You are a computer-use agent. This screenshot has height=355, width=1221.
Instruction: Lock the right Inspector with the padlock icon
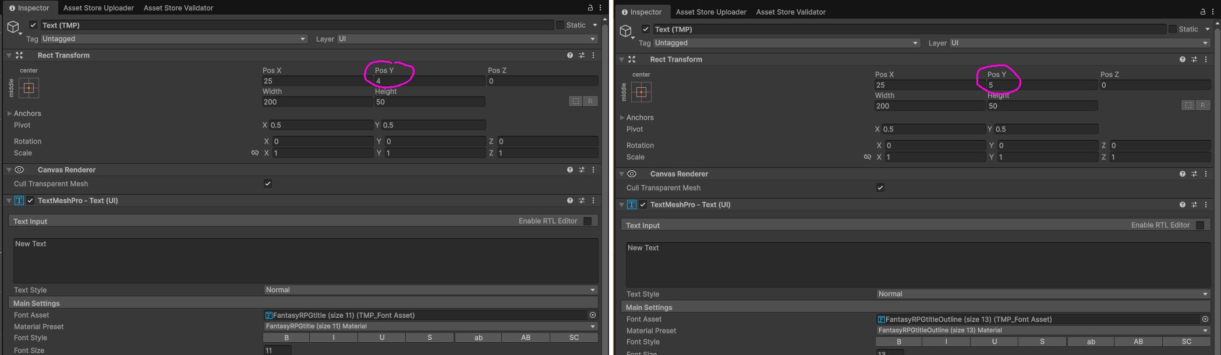[1202, 12]
